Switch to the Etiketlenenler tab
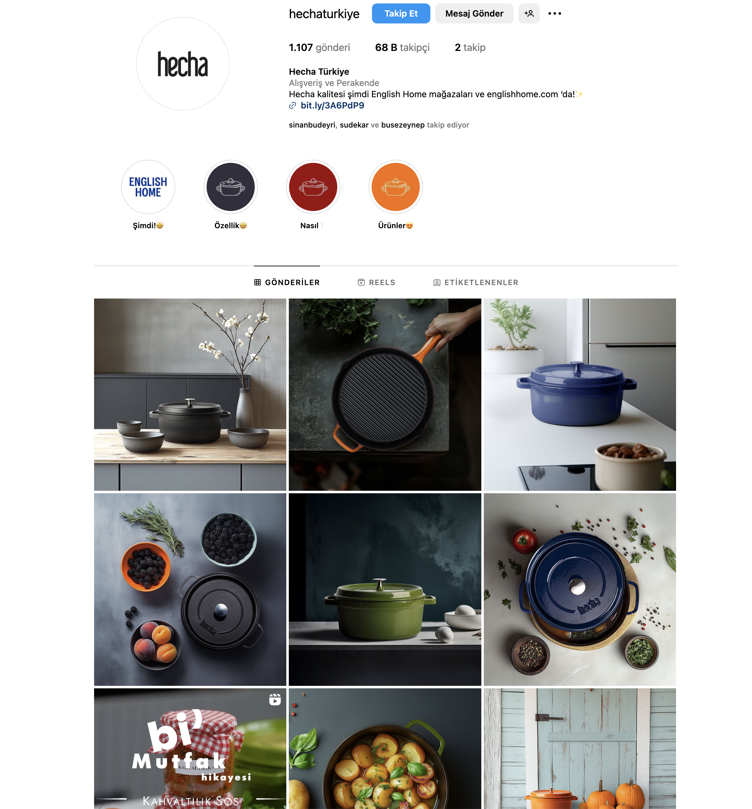 [x=476, y=282]
